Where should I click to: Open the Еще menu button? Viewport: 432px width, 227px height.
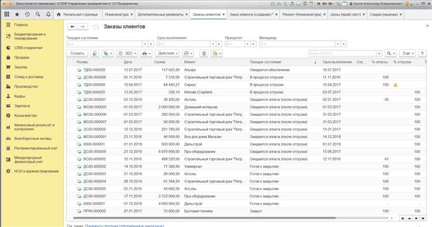tap(408, 54)
